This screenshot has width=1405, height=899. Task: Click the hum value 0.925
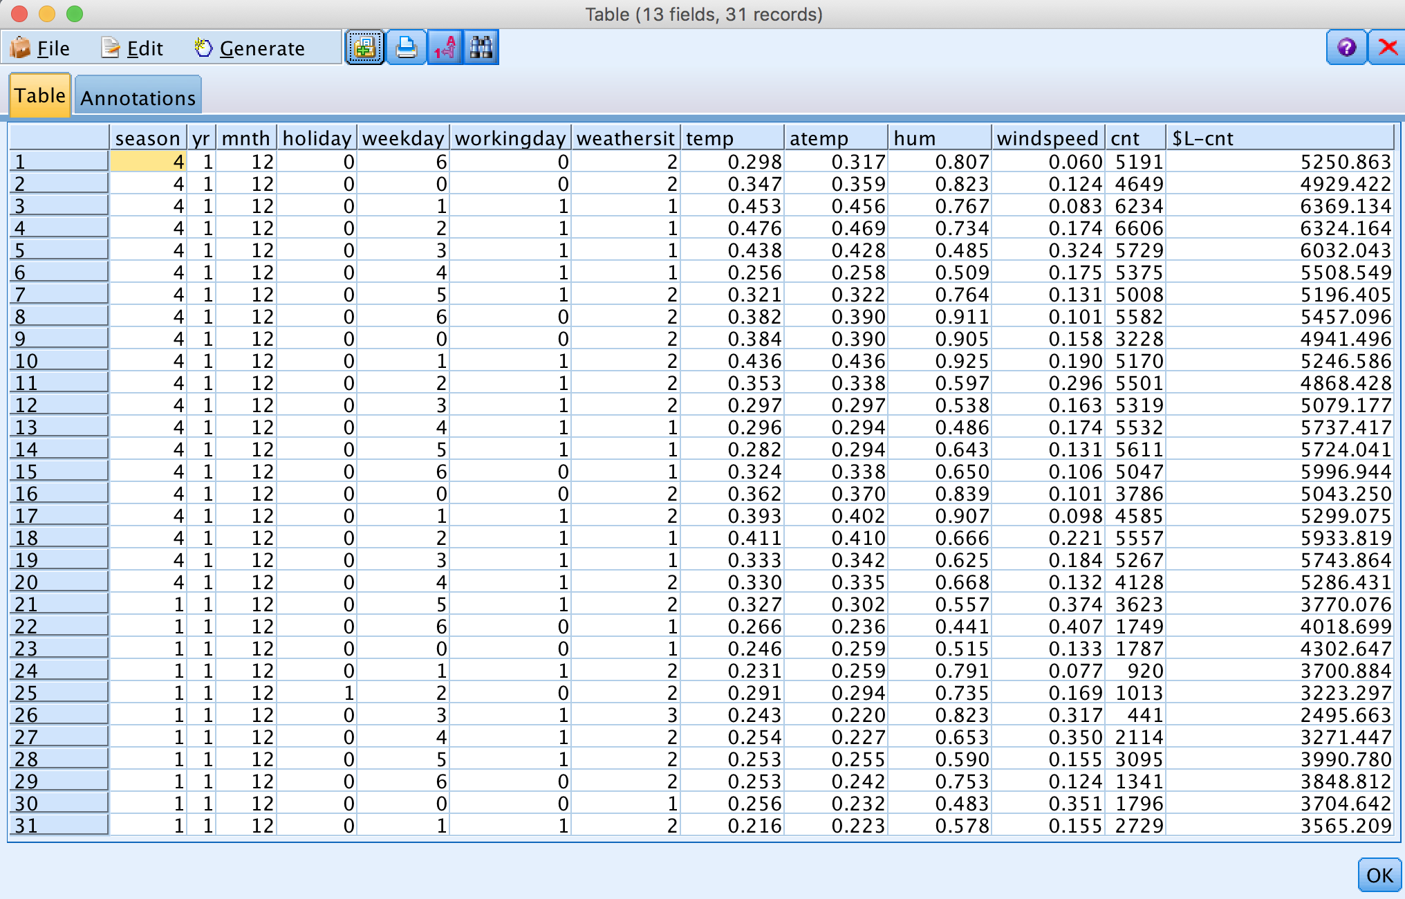[962, 361]
